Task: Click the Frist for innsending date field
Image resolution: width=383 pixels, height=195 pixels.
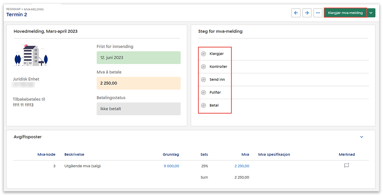Action: pyautogui.click(x=138, y=58)
